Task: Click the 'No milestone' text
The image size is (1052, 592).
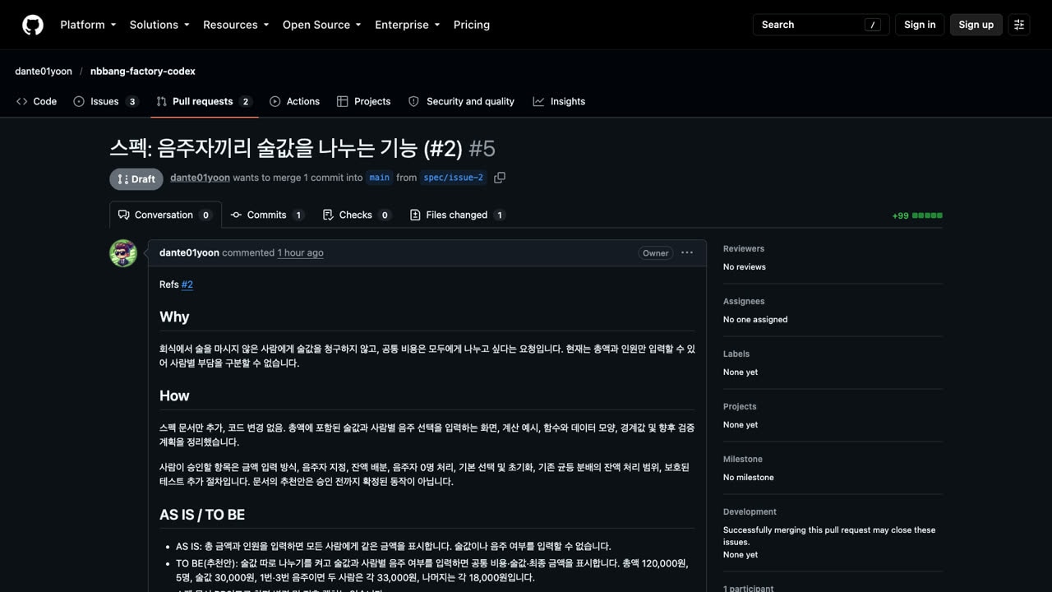Action: click(x=749, y=478)
